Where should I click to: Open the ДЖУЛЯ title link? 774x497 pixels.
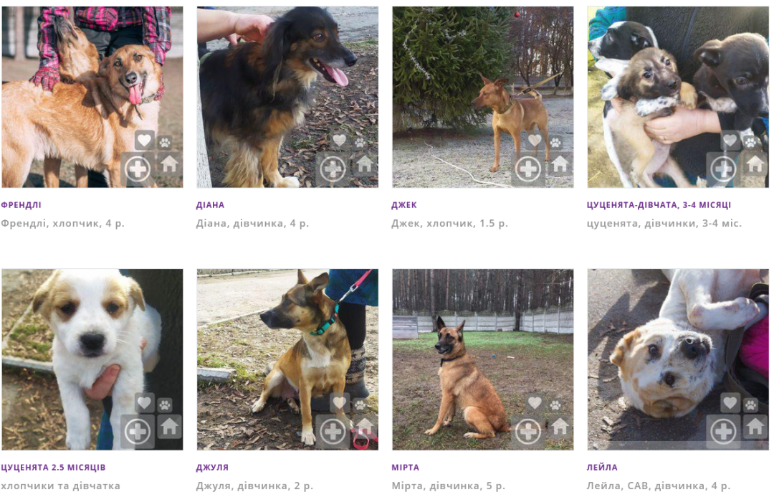pos(212,468)
